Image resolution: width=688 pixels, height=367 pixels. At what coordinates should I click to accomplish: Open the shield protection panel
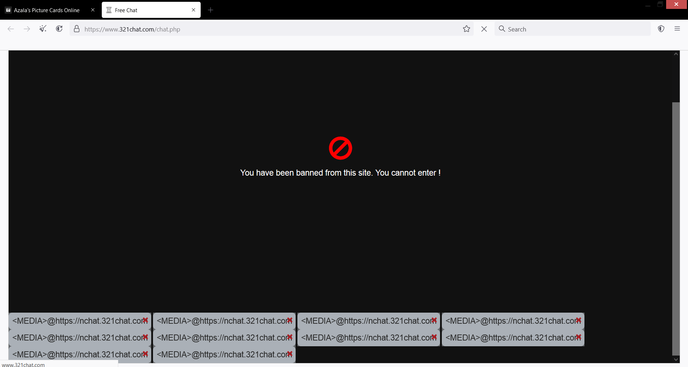point(661,29)
